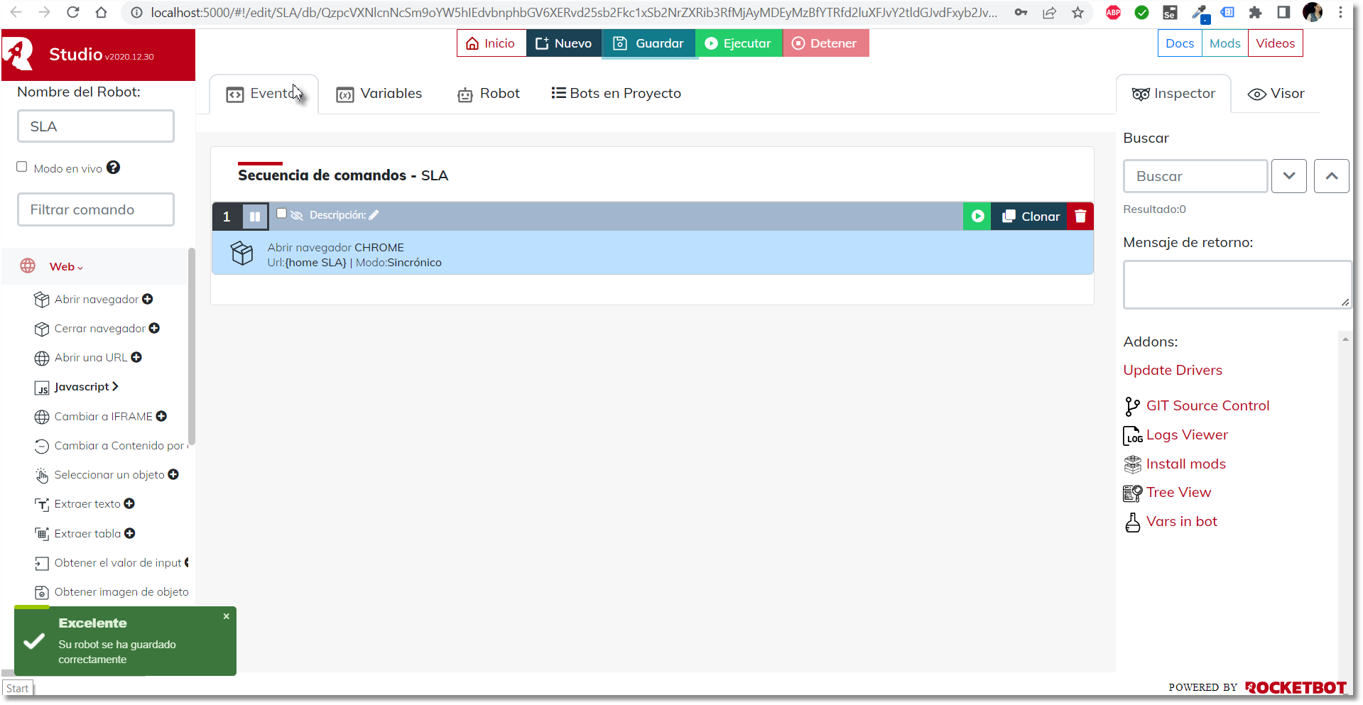Run command 1 with green play icon
Image resolution: width=1363 pixels, height=705 pixels.
[x=977, y=217]
